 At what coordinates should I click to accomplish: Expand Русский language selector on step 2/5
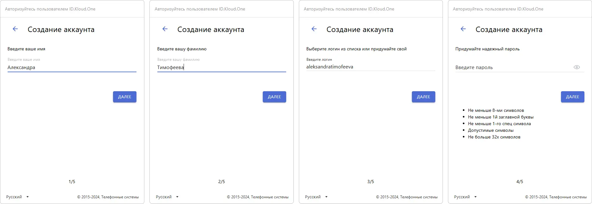pyautogui.click(x=167, y=197)
